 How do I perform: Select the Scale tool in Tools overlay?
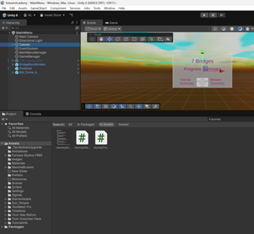click(x=126, y=39)
